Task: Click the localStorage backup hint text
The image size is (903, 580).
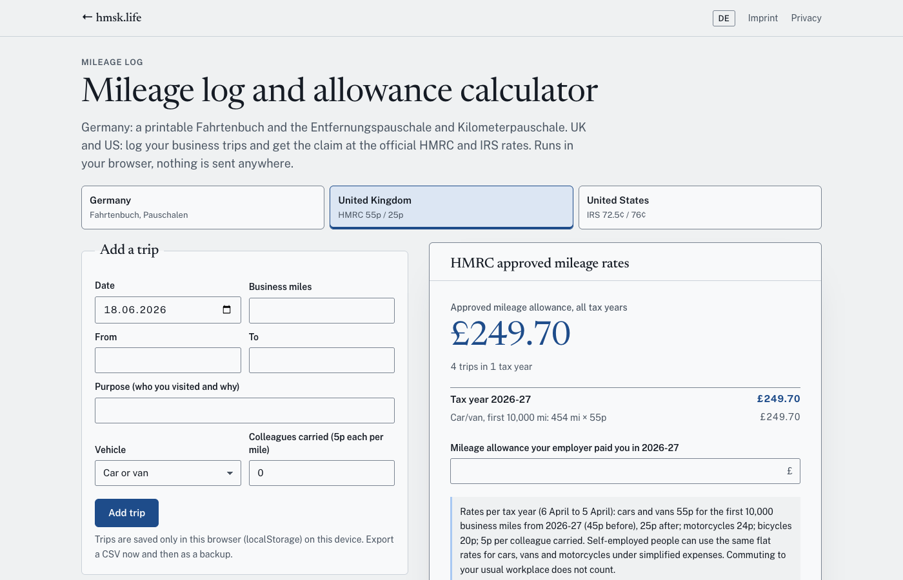Action: click(x=244, y=546)
